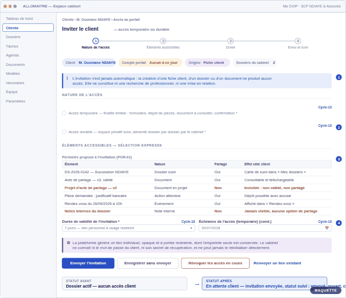
Task: Click the gear icon in the purple notice
Action: (x=68, y=243)
